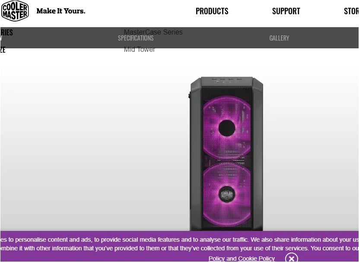Open the STORE menu in header
Viewport: 359px width, 262px height.
(x=351, y=11)
